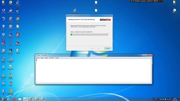Select the Paint Express desktop icon
Image resolution: width=180 pixels, height=101 pixels.
11,27
